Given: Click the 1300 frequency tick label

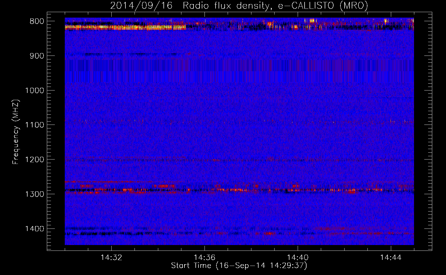Looking at the screenshot, I should (34, 194).
